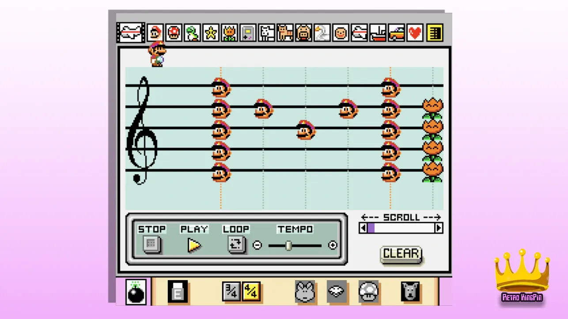Click the topmost fire flower note

point(432,109)
